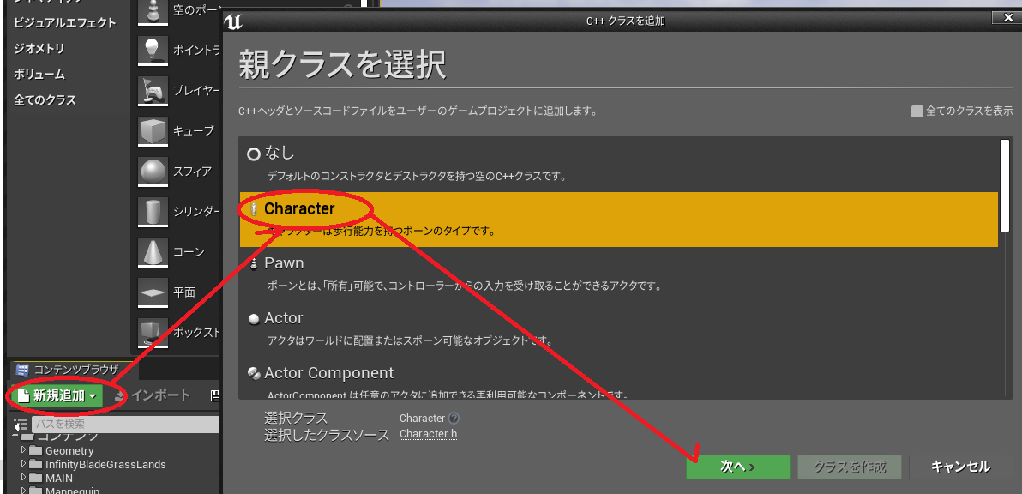Click the help question mark beside Character
Image resolution: width=1022 pixels, height=494 pixels.
point(454,419)
